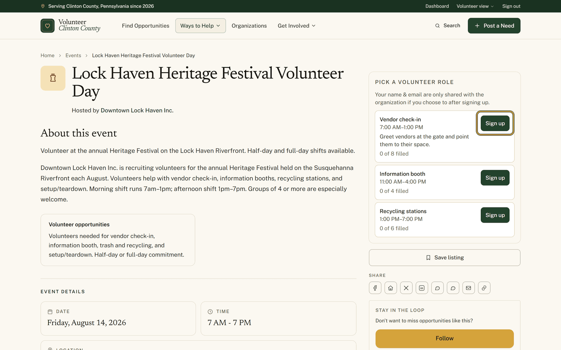Go to Dashboard
This screenshot has height=350, width=561.
click(x=437, y=6)
